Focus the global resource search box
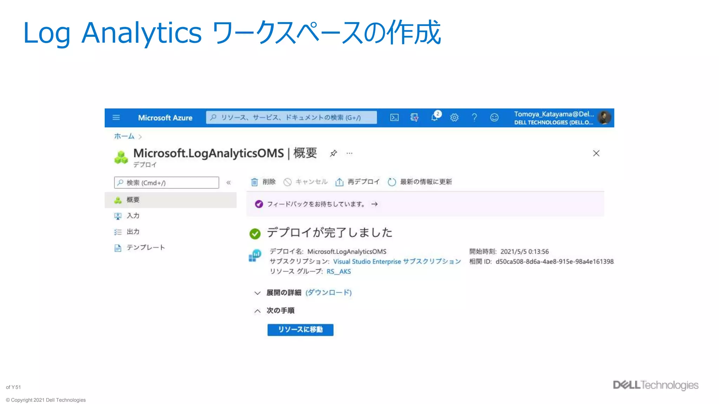This screenshot has height=404, width=719. [x=291, y=117]
